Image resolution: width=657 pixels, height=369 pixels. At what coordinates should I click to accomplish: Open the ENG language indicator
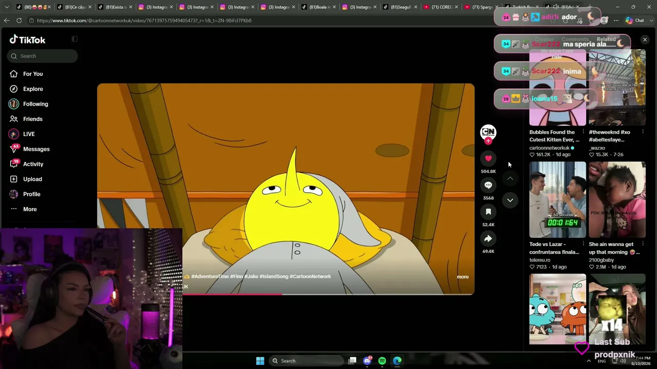[x=602, y=361]
